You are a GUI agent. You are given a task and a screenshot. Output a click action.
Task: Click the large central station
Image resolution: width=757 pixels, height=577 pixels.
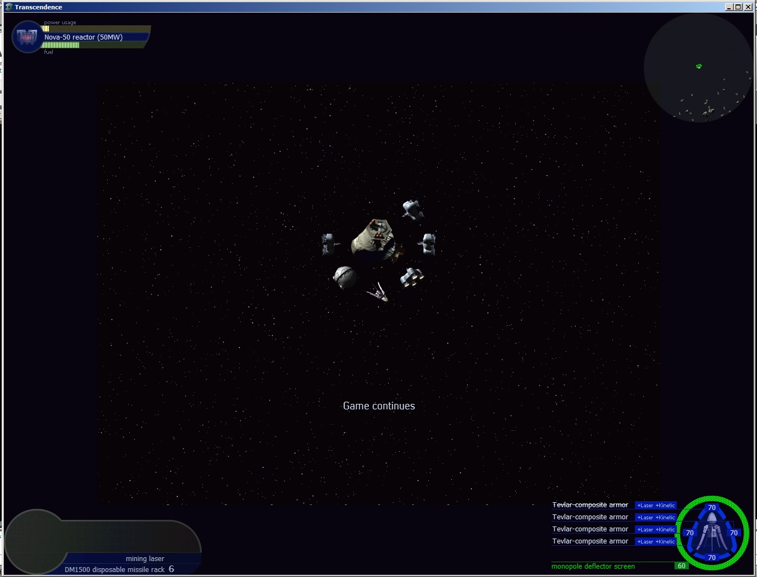point(377,241)
